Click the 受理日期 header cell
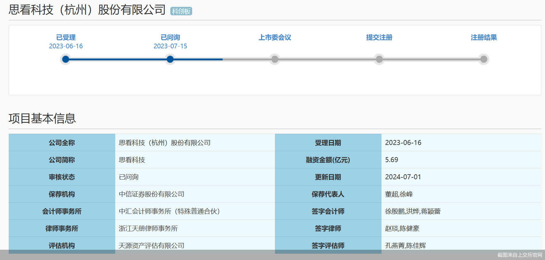This screenshot has width=545, height=260. pyautogui.click(x=328, y=142)
